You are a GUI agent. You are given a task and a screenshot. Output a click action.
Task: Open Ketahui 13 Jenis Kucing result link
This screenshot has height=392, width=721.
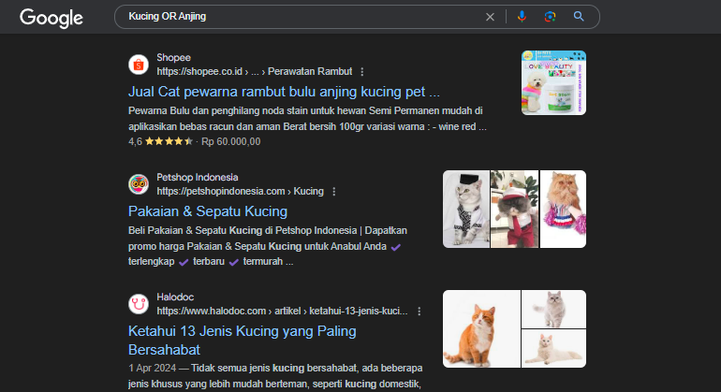click(x=243, y=341)
